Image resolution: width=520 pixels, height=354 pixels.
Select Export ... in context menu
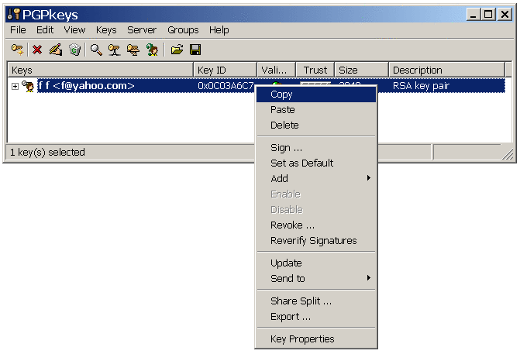tap(316, 317)
